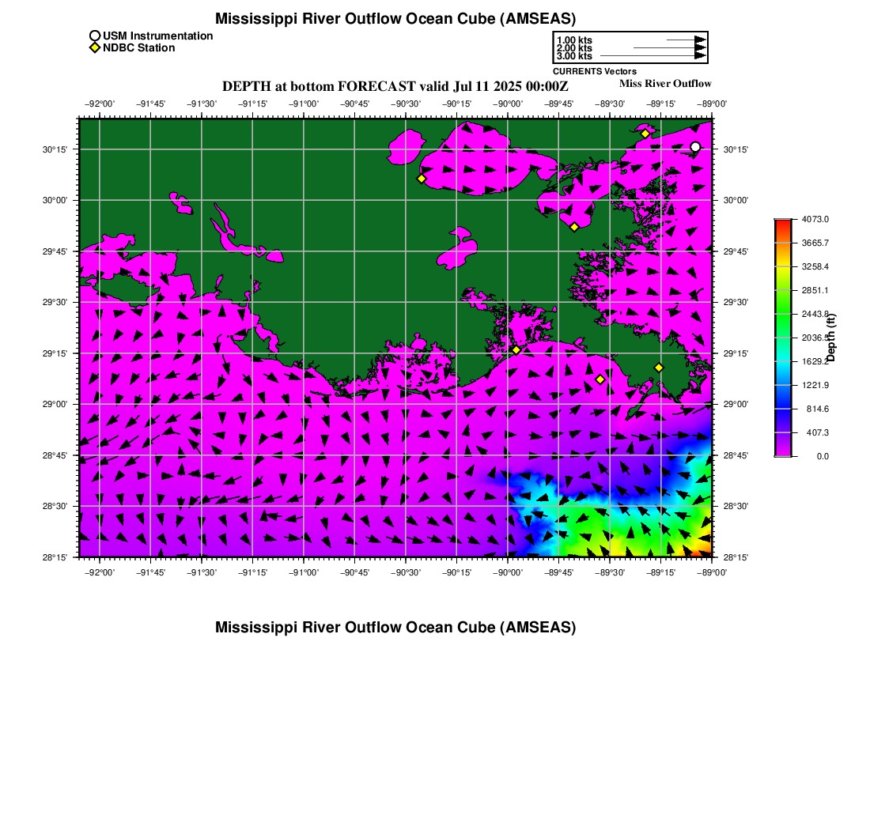Click the NDBC Station legend diamond symbol
The width and height of the screenshot is (870, 830).
coord(95,48)
